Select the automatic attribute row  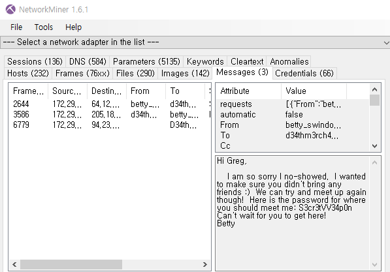(293, 114)
